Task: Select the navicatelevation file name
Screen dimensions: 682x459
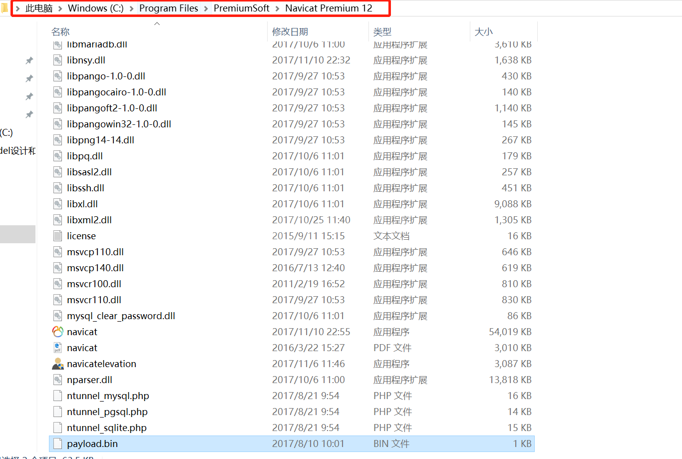Action: (x=101, y=364)
